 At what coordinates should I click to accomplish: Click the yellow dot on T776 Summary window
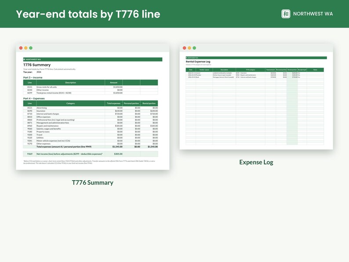point(26,48)
